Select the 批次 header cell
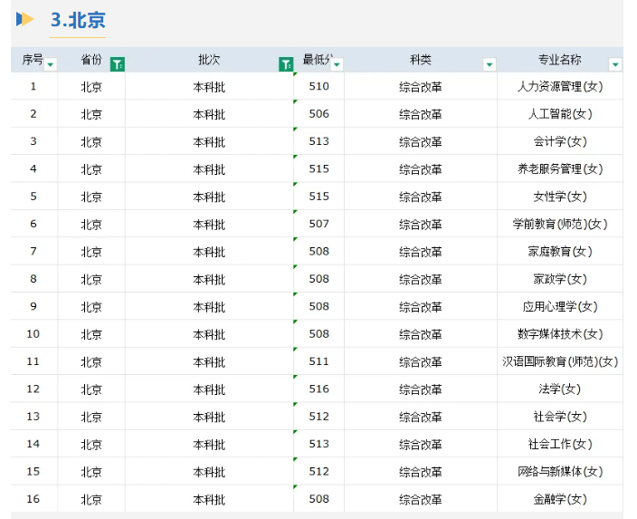 (209, 60)
